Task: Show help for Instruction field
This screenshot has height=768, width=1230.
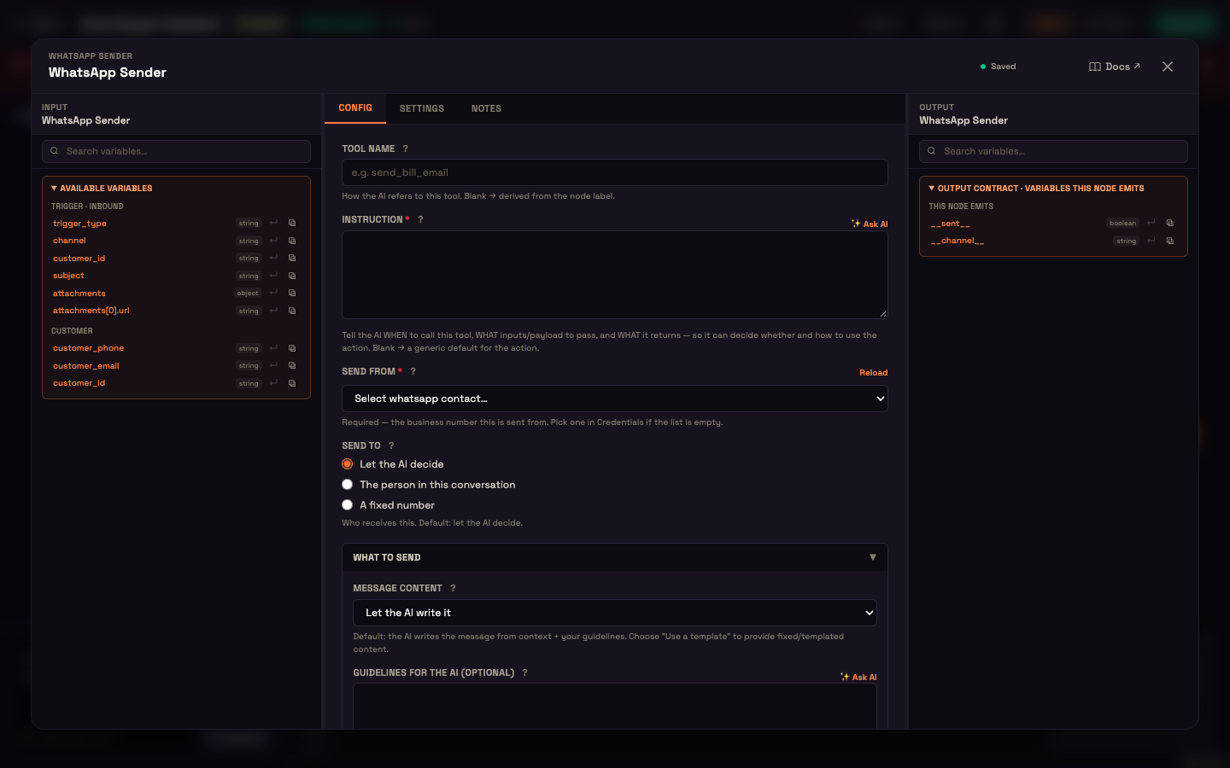Action: click(420, 219)
